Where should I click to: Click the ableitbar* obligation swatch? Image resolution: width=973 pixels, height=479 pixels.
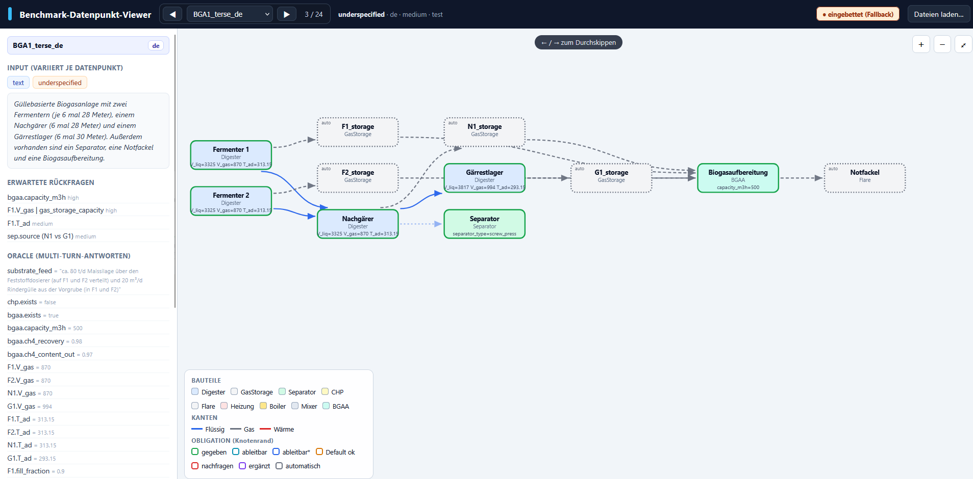(276, 451)
